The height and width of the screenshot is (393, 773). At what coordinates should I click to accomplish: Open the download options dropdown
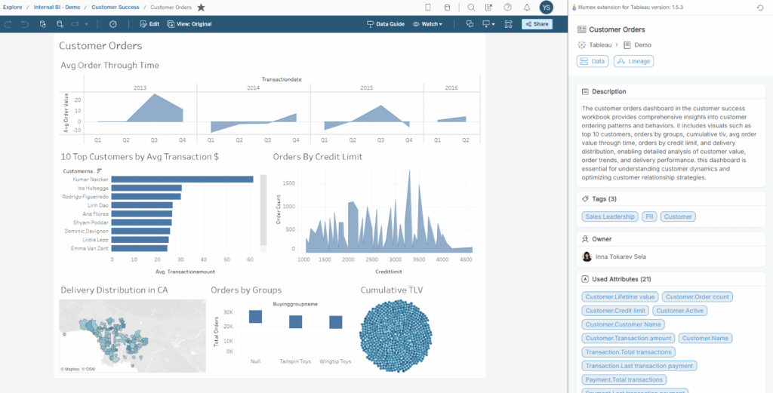coord(490,24)
